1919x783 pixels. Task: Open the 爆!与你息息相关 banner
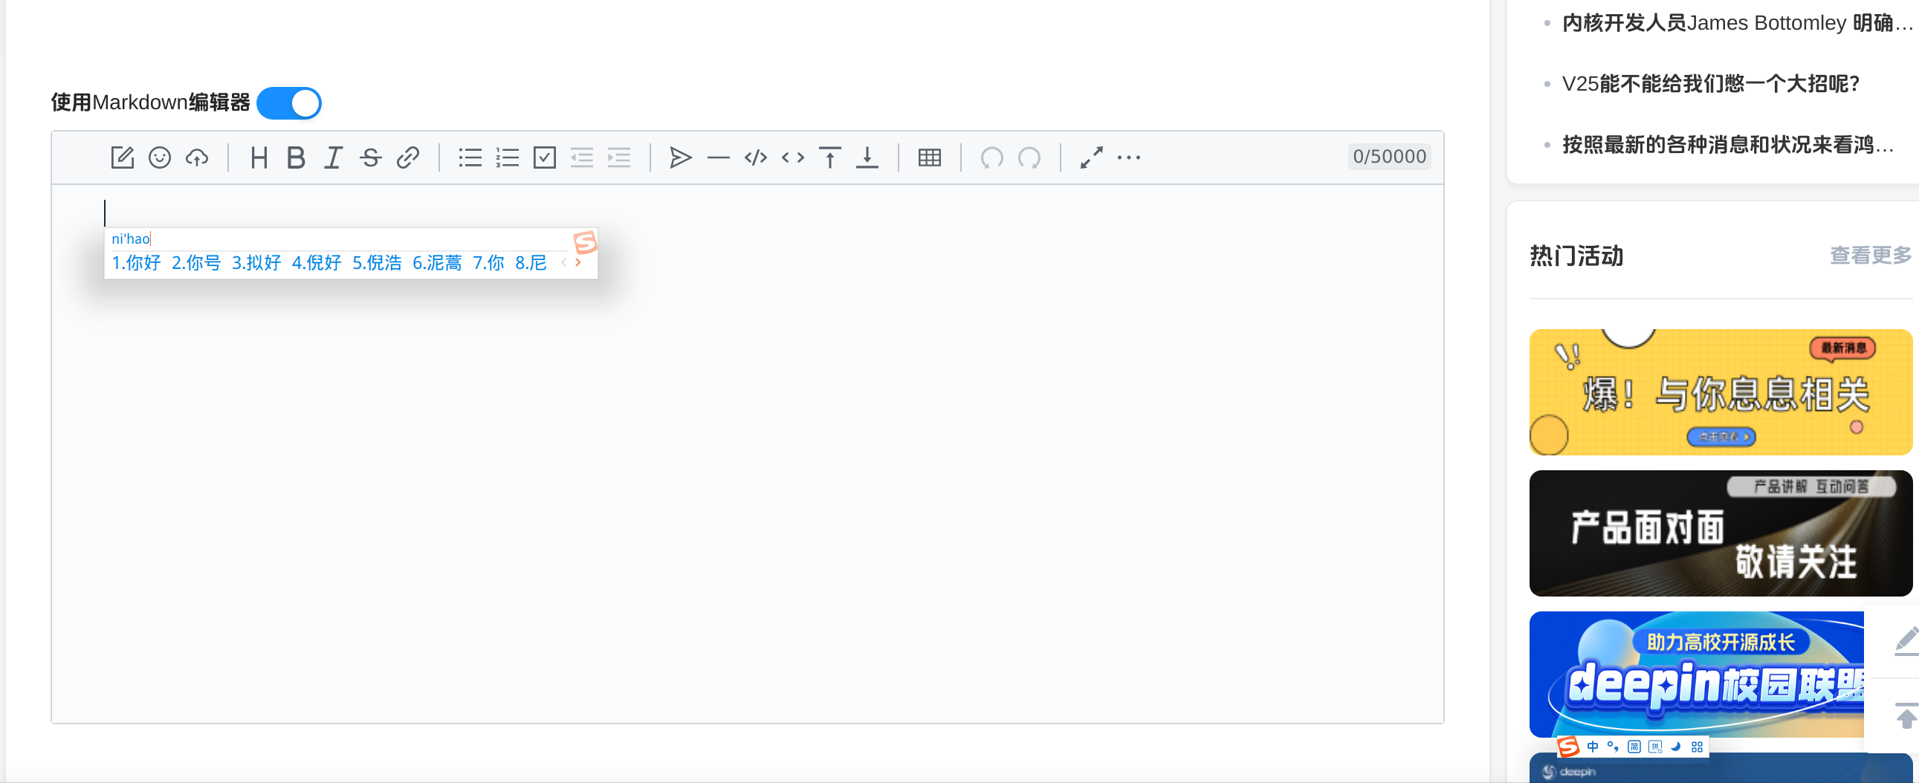click(x=1721, y=392)
